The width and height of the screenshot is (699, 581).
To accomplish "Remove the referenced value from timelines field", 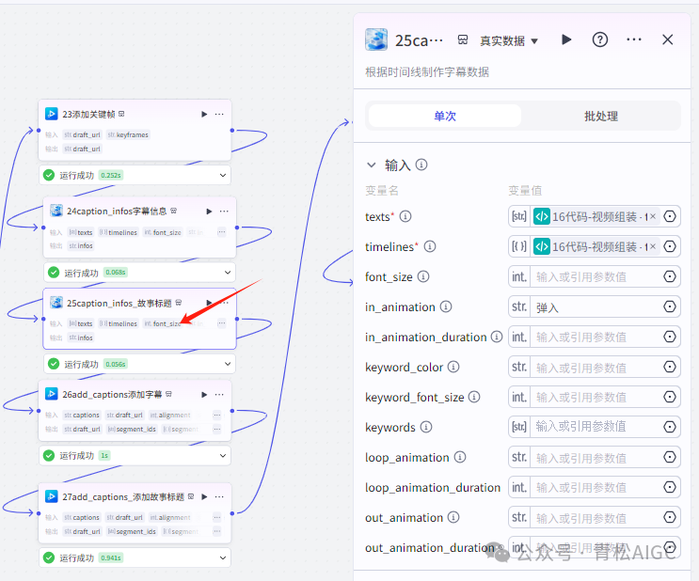I will point(653,246).
